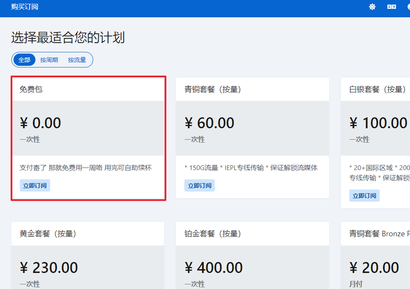Screen dimensions: 410x289
Task: Click the ¥ 230.00 price on 黄金套餐
Action: pos(49,267)
